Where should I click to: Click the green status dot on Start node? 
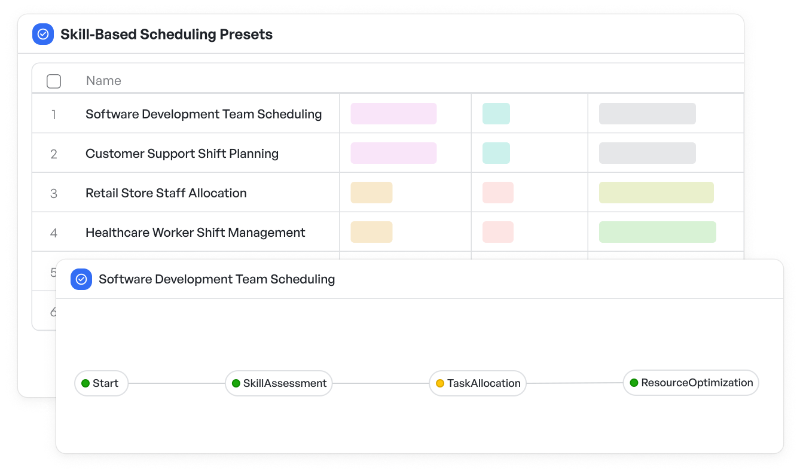click(x=86, y=383)
